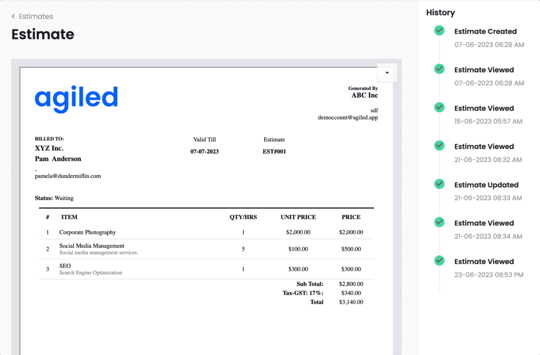Image resolution: width=540 pixels, height=355 pixels.
Task: Click checkmark for Estimate Viewed 15-06-2023
Action: point(439,107)
